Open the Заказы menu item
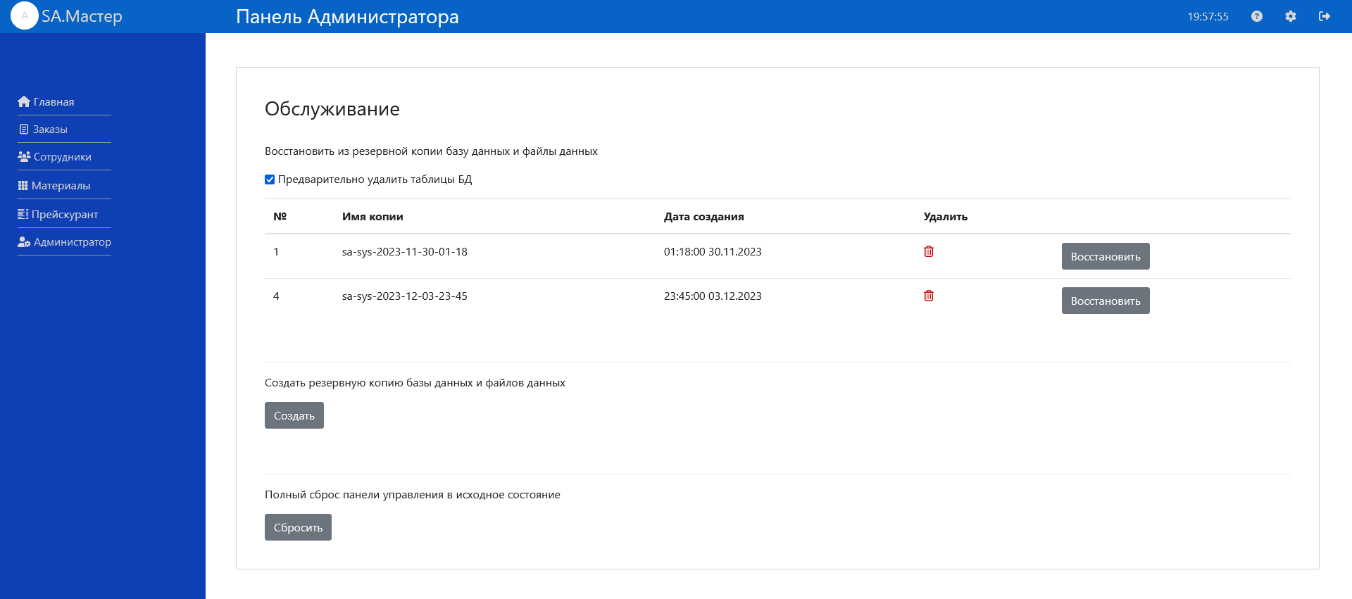 pyautogui.click(x=50, y=129)
